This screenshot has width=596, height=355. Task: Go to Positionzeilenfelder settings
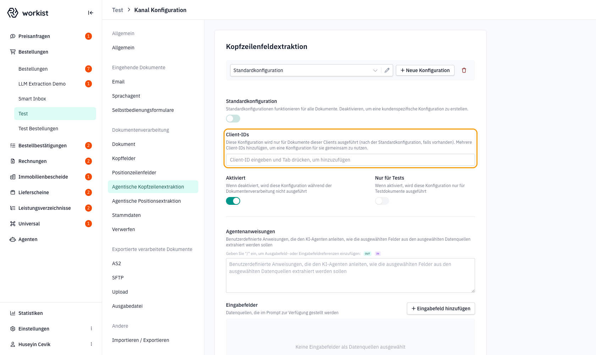coord(153,173)
